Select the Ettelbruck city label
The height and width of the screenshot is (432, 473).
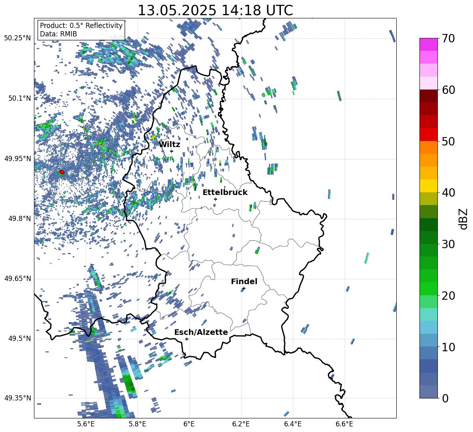225,193
